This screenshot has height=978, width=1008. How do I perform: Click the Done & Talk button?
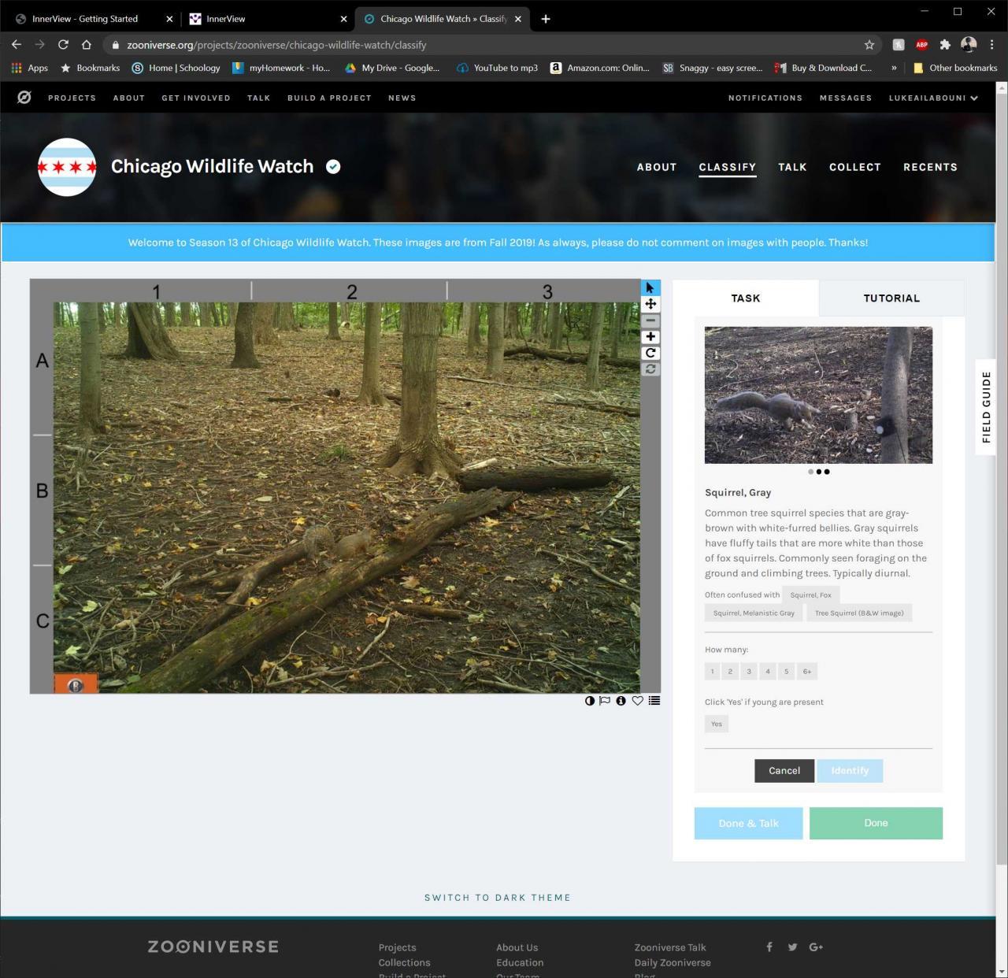point(748,823)
